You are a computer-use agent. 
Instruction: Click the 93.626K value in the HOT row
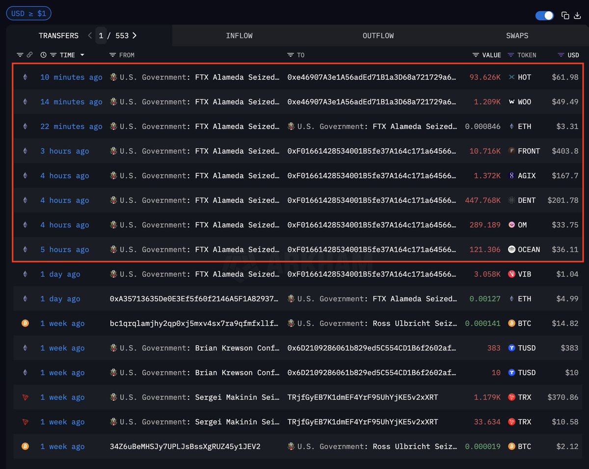point(485,77)
